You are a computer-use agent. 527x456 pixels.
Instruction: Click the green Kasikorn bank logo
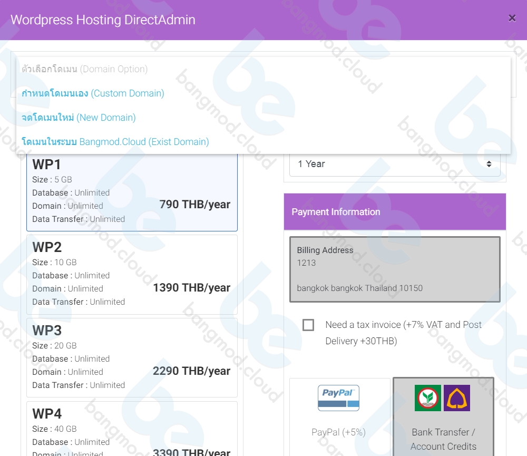[x=428, y=398]
